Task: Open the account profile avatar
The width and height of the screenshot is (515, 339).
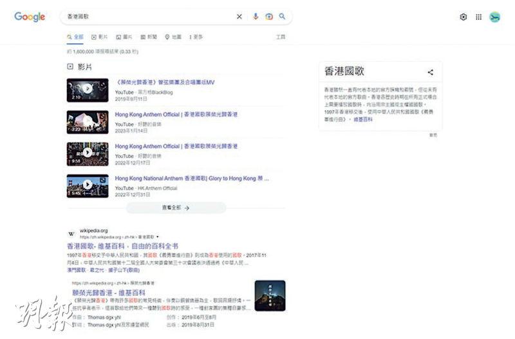Action: pos(494,17)
